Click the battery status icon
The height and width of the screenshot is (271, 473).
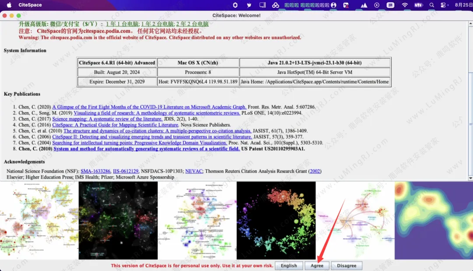[418, 5]
